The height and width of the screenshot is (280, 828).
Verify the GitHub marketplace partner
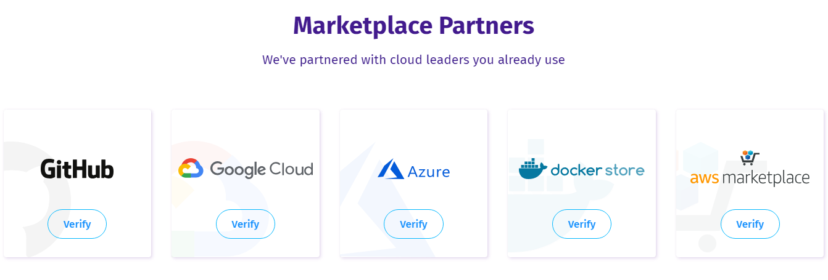pyautogui.click(x=77, y=224)
